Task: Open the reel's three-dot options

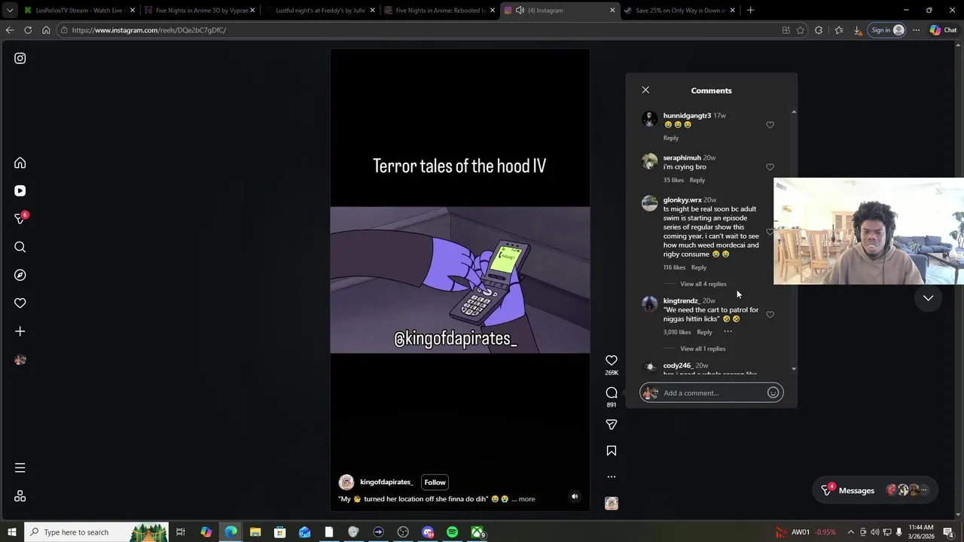Action: pyautogui.click(x=612, y=477)
